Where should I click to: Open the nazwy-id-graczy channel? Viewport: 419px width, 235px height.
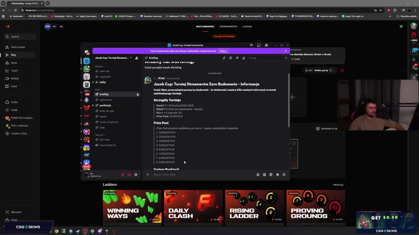point(117,122)
